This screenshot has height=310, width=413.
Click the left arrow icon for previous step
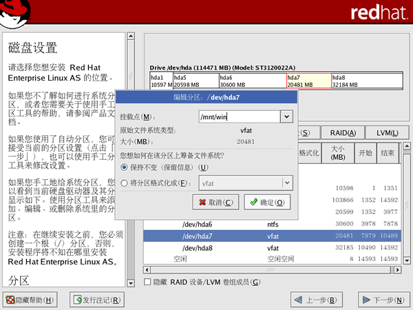coord(298,300)
